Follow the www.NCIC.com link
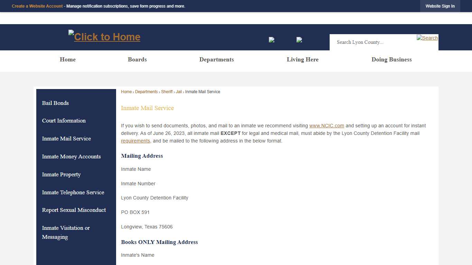 [327, 126]
